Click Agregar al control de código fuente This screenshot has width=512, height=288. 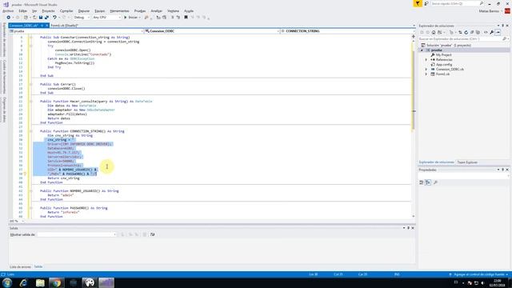tap(478, 274)
